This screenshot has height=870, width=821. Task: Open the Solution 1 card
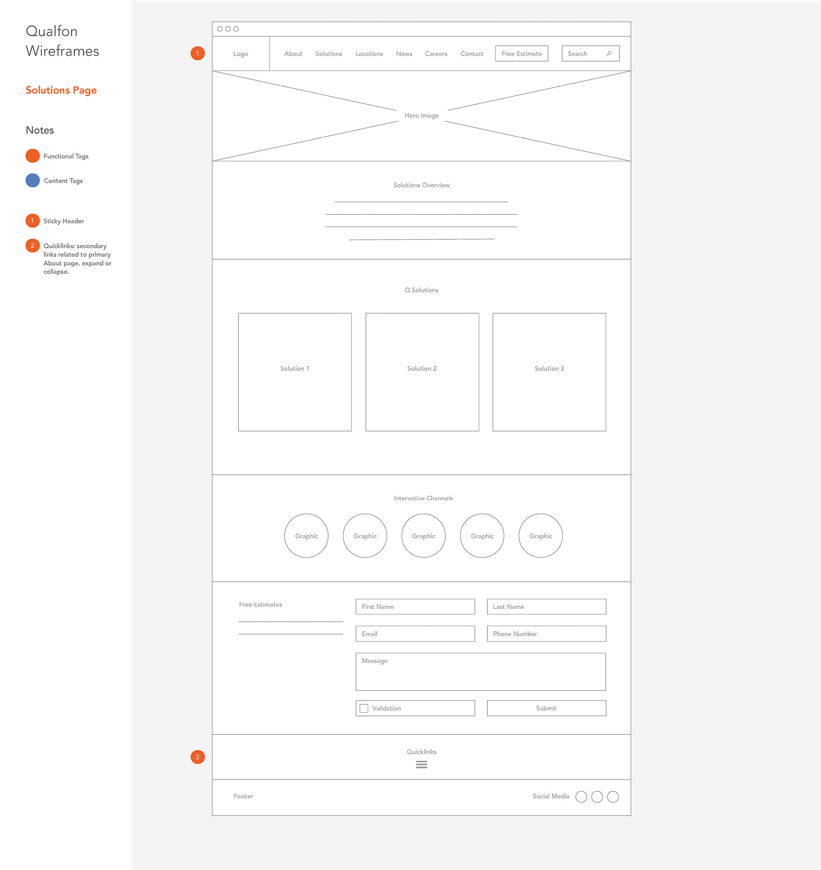click(x=295, y=372)
